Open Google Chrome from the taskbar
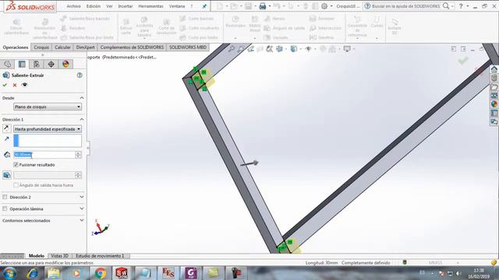499x280 pixels. [x=100, y=273]
